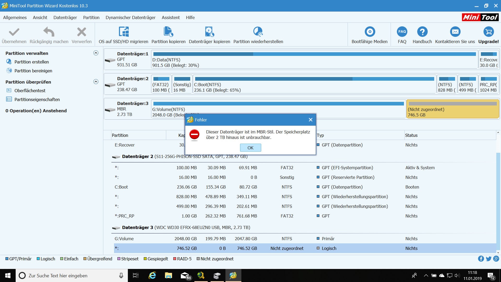Select Oberflächentest in left panel
501x282 pixels.
30,91
